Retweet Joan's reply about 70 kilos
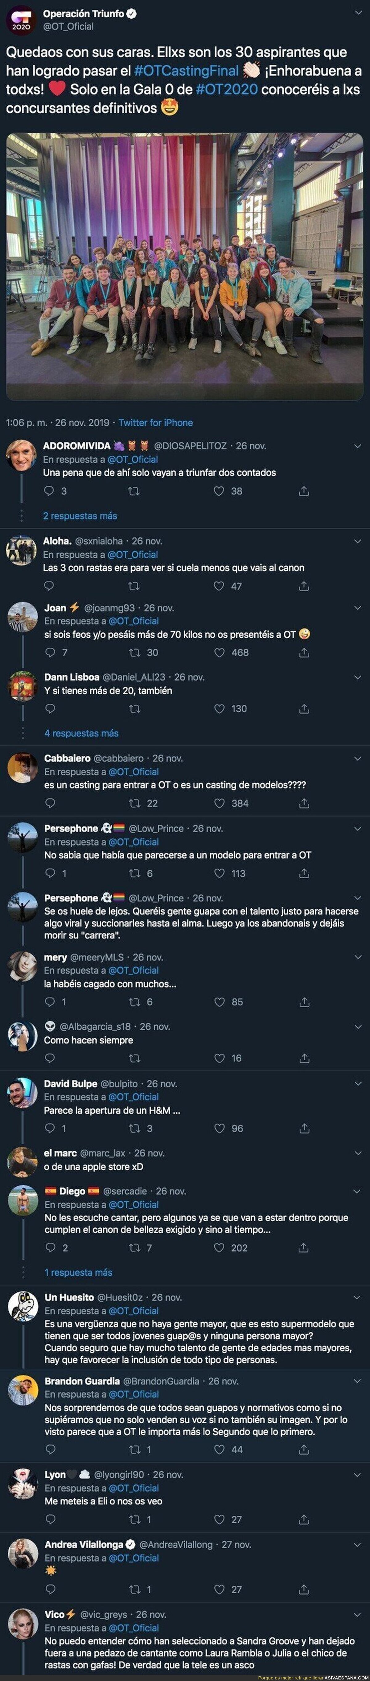Screen dimensions: 370x1681 135,652
